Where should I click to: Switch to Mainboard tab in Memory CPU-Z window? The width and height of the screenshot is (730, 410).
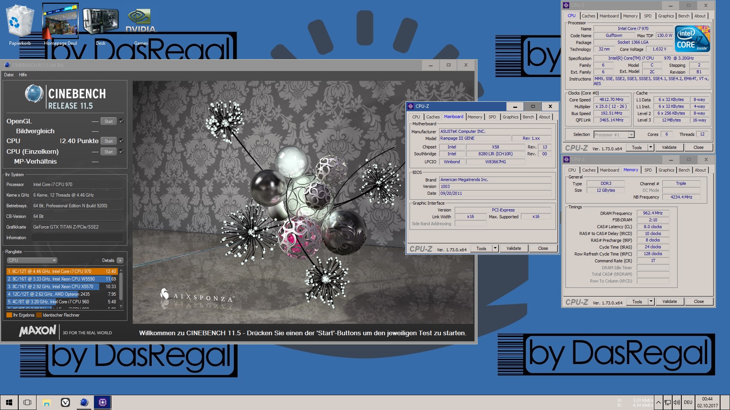point(609,170)
